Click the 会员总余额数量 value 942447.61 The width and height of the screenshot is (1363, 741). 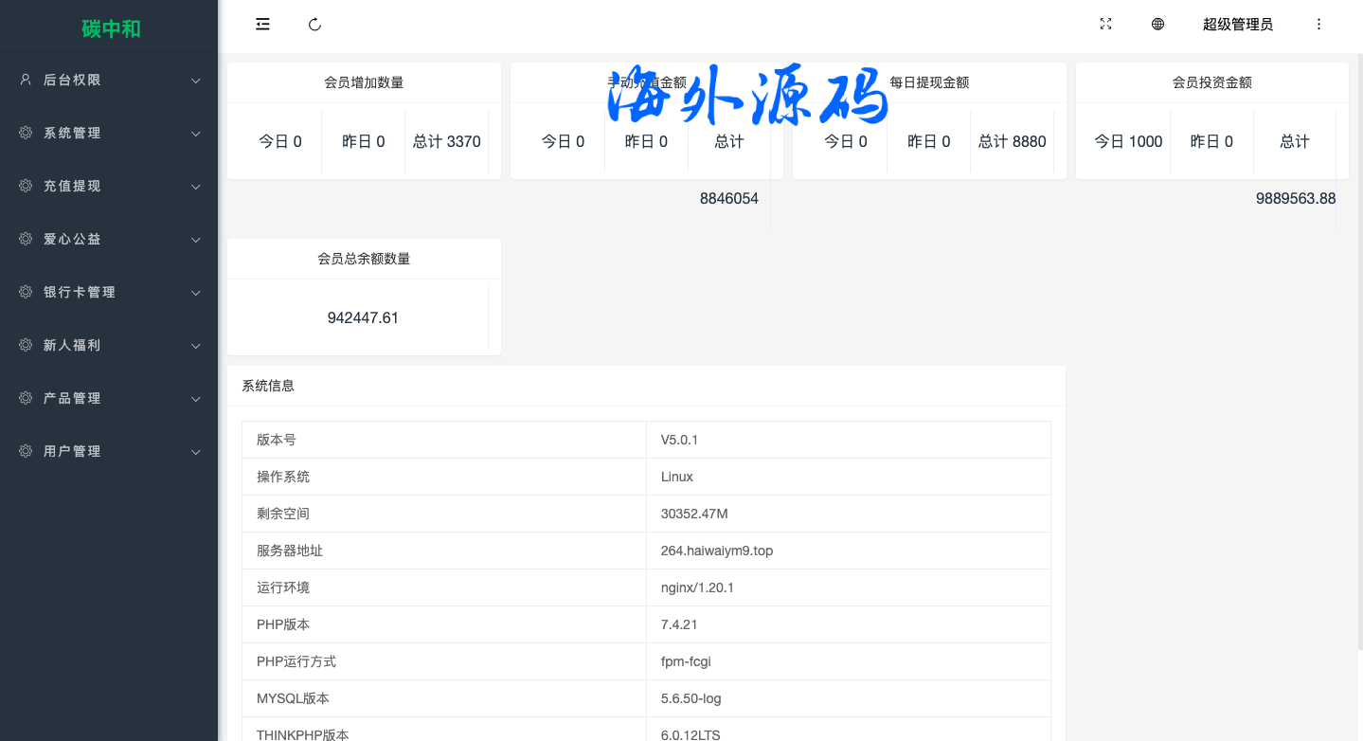tap(363, 318)
